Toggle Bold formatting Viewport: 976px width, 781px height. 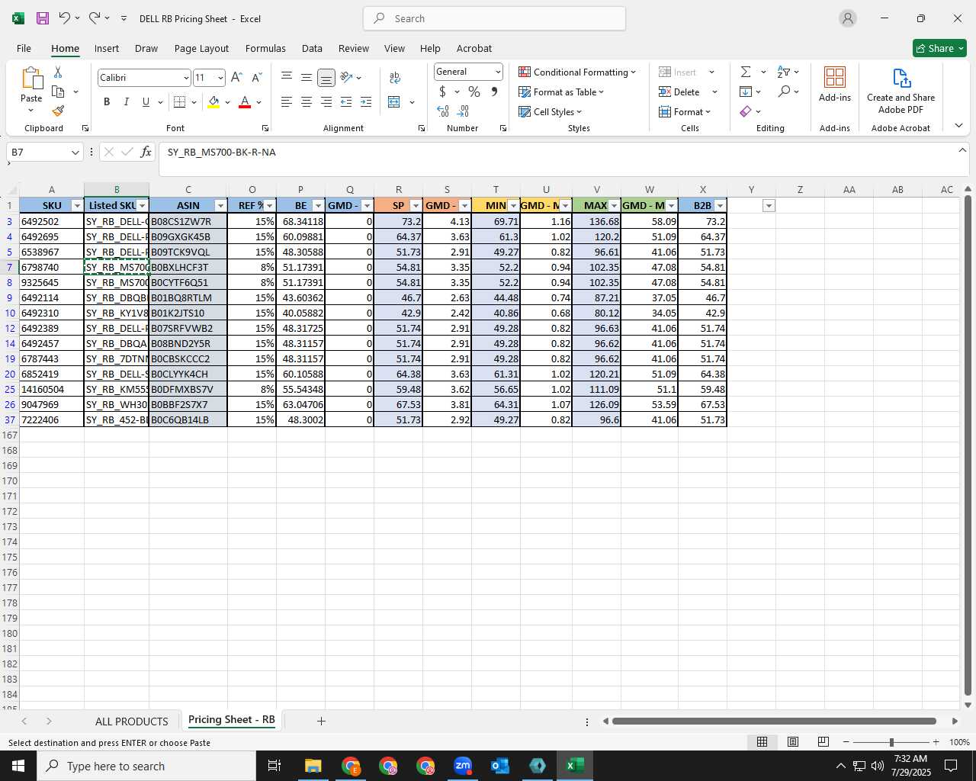point(107,102)
